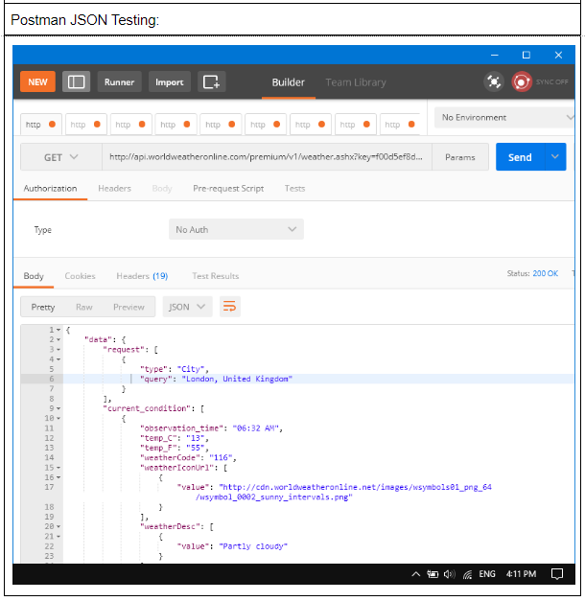The width and height of the screenshot is (585, 601).
Task: Switch response view to Raw
Action: [x=84, y=307]
